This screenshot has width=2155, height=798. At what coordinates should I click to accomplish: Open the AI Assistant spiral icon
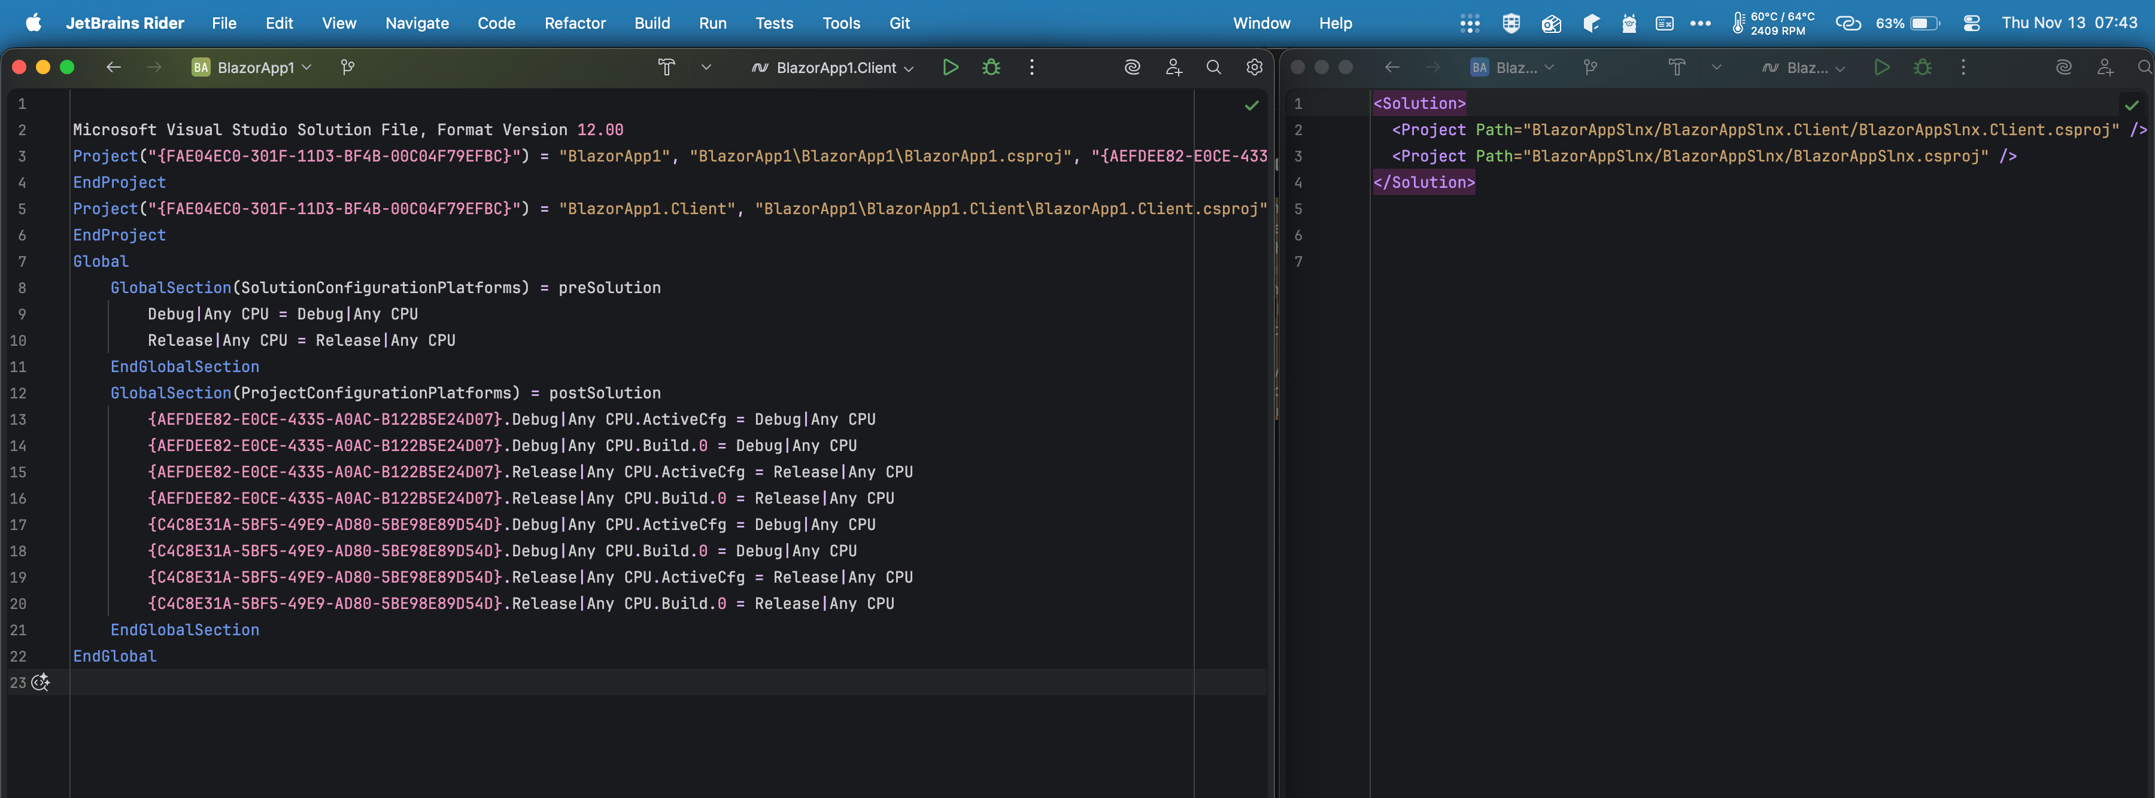point(1132,68)
